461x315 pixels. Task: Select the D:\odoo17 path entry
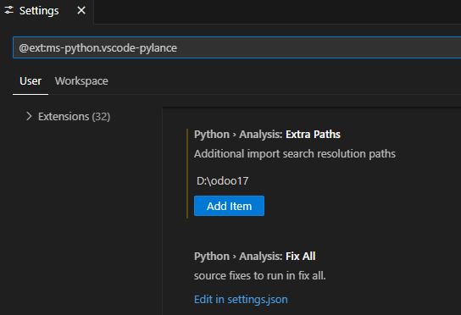click(223, 180)
